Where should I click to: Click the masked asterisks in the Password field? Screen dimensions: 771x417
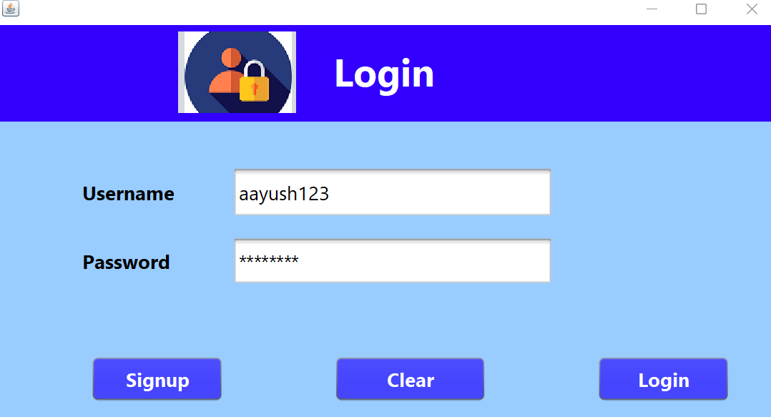pyautogui.click(x=268, y=259)
